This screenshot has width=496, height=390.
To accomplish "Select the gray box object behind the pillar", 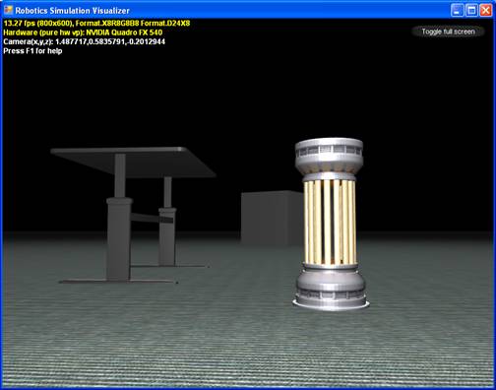I will [272, 218].
